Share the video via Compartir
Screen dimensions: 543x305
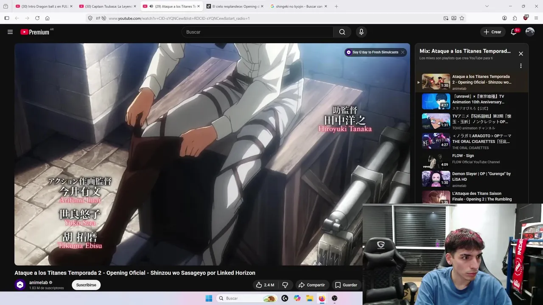point(311,285)
